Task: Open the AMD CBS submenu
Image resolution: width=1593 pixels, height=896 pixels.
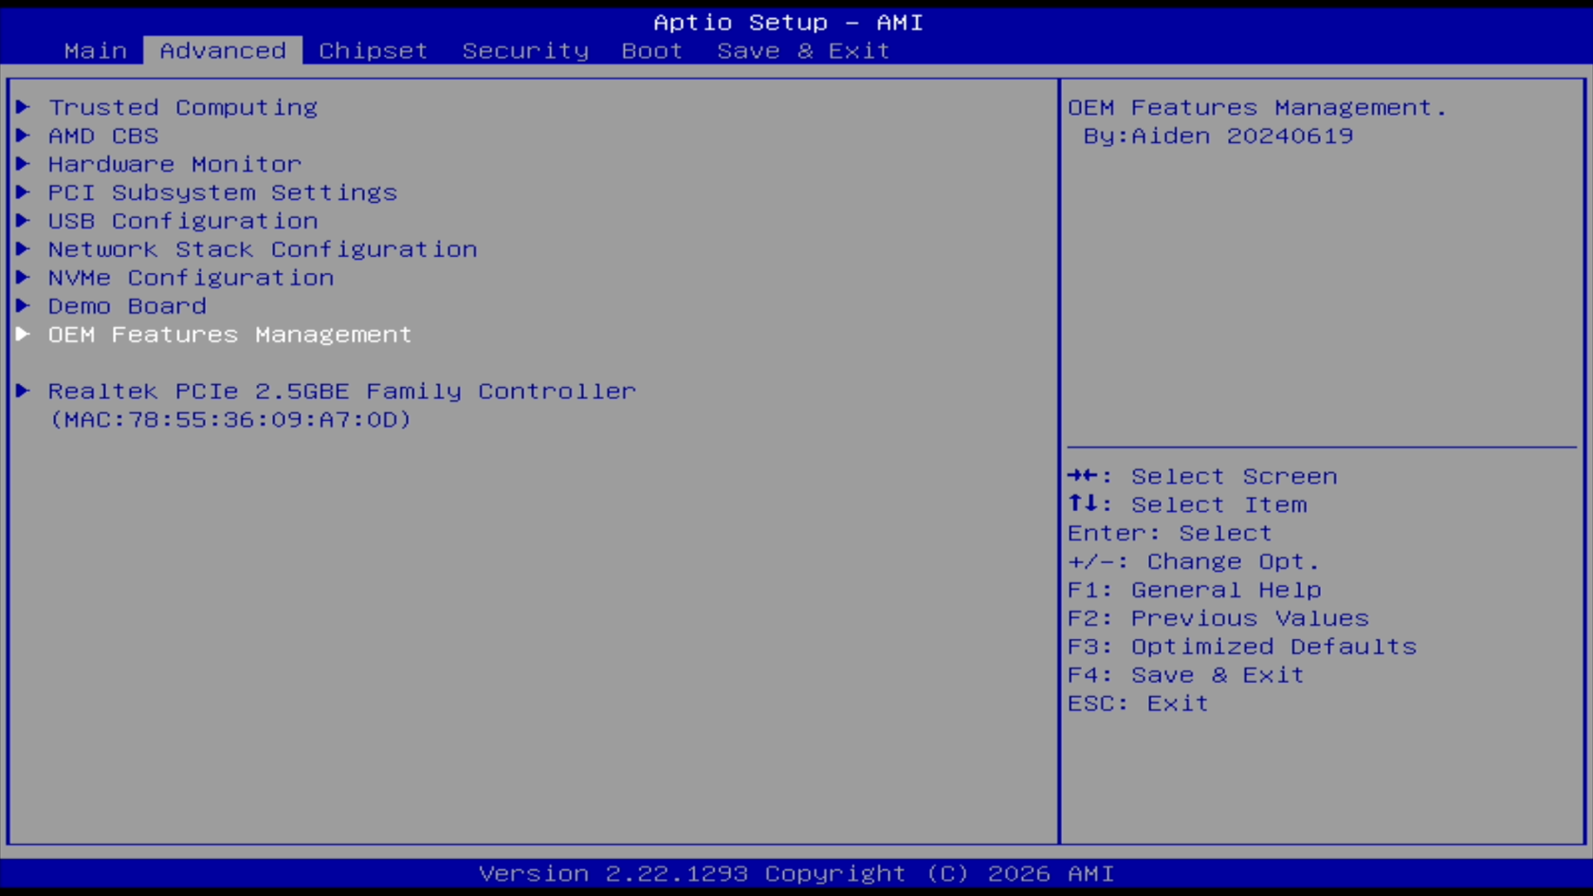Action: pos(103,136)
